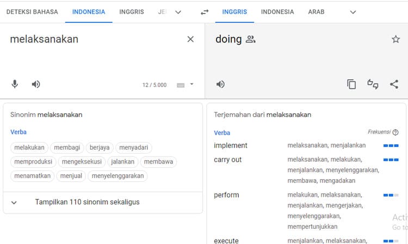408x244 pixels.
Task: Click the synonym chip menyadari
Action: (134, 148)
